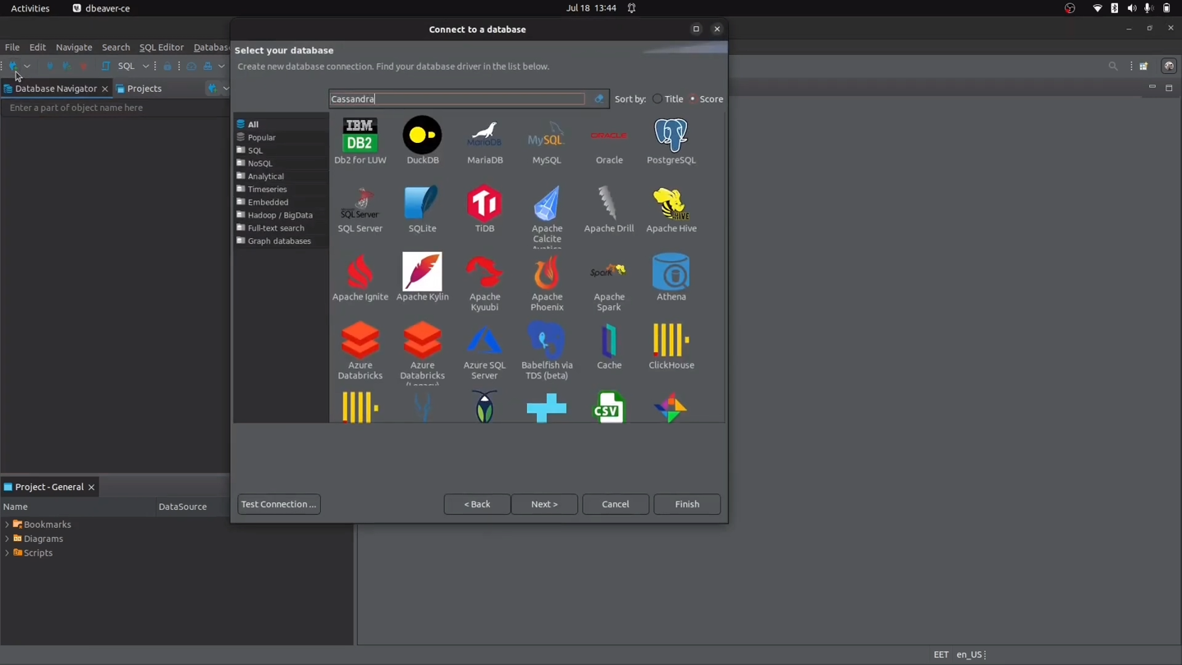1182x665 pixels.
Task: Click the main window toolbar search magnifier
Action: pyautogui.click(x=1113, y=66)
